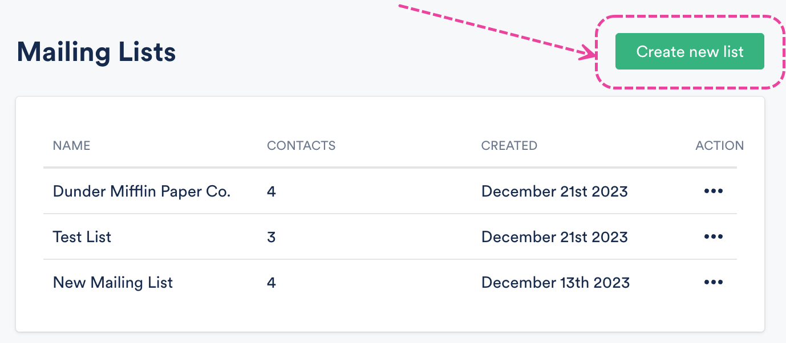Open three-dot menu for New Mailing List
This screenshot has width=786, height=343.
pyautogui.click(x=713, y=283)
